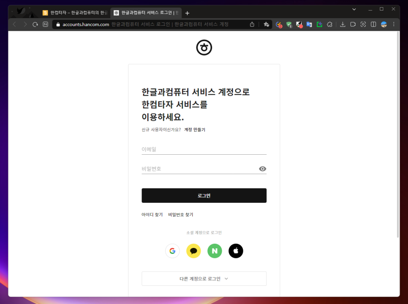Click the Hancom circular logo
Viewport: 408px width, 304px height.
click(204, 48)
